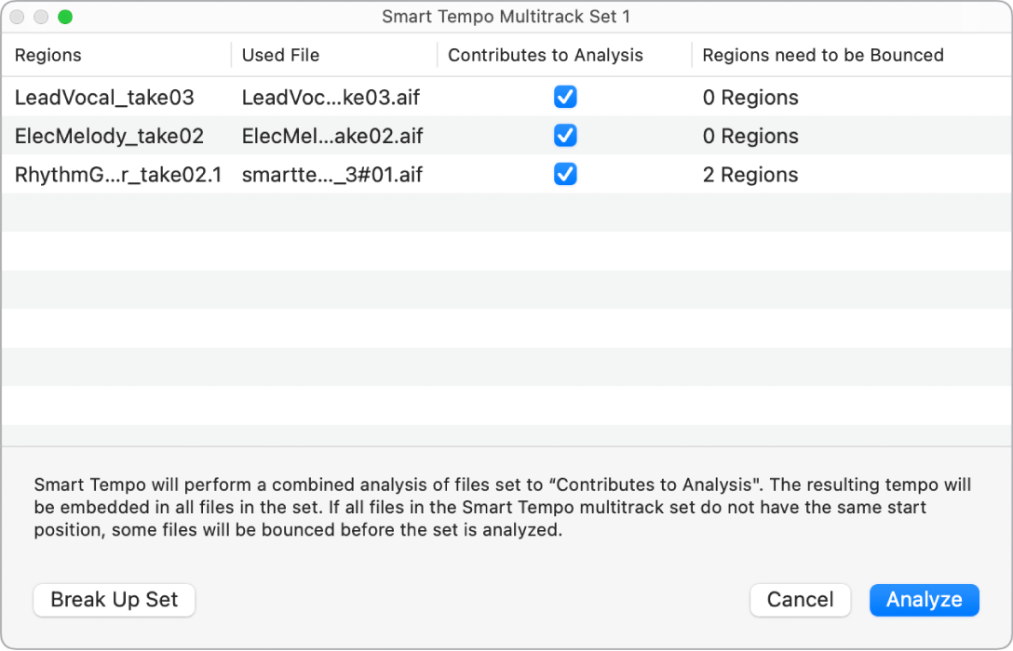The width and height of the screenshot is (1013, 651).
Task: Click Break Up Set
Action: tap(114, 600)
